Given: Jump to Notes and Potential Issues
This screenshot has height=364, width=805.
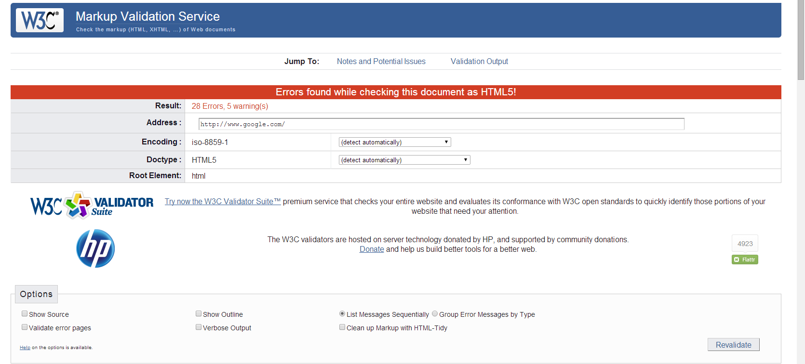Looking at the screenshot, I should 381,62.
